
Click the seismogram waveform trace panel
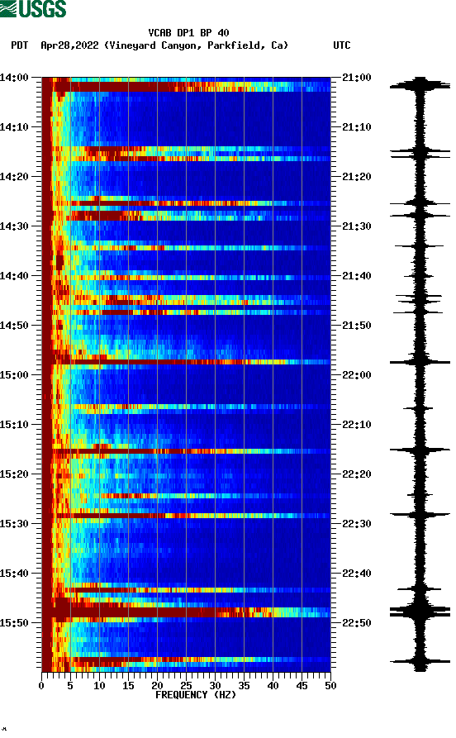420,374
